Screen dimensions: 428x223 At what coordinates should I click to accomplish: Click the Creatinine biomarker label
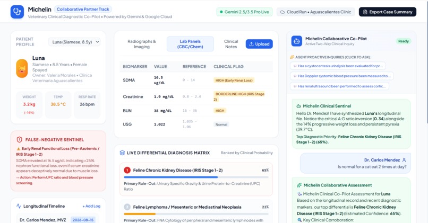coord(133,96)
